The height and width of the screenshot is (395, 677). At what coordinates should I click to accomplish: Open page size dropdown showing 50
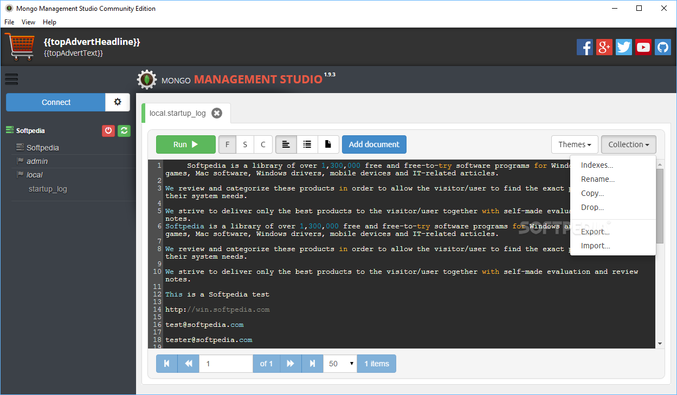[340, 364]
